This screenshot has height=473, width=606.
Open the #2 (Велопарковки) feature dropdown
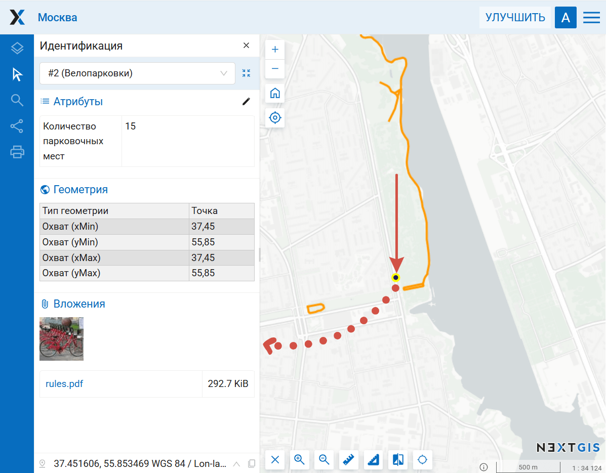pos(137,73)
